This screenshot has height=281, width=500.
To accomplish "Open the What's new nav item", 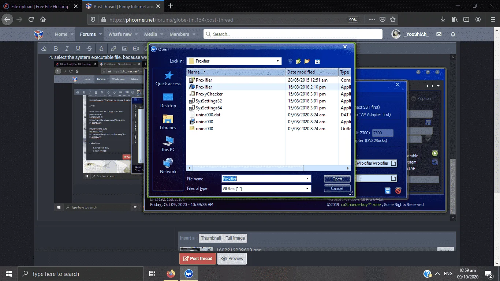I will coord(120,34).
